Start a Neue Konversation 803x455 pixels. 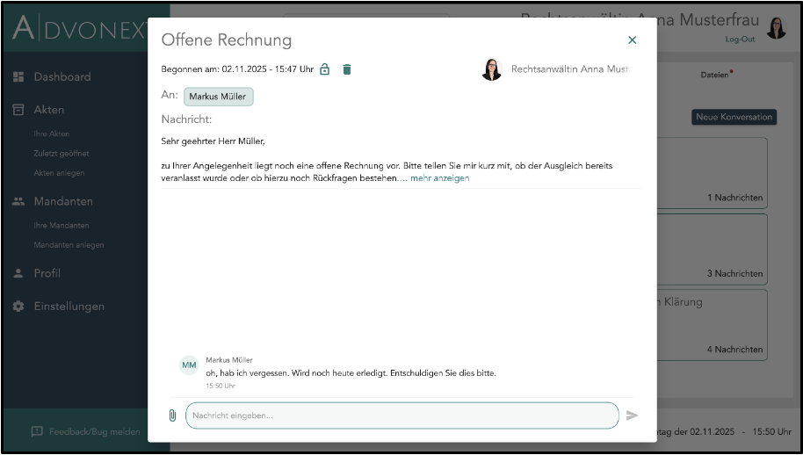click(x=734, y=117)
